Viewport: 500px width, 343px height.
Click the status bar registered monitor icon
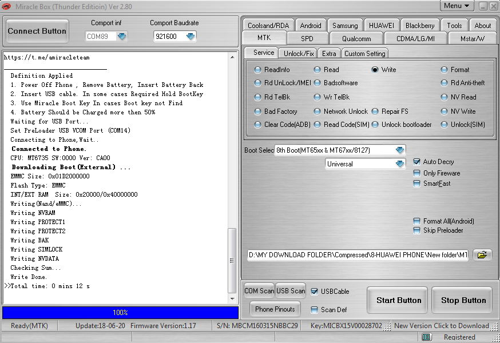tap(426, 337)
